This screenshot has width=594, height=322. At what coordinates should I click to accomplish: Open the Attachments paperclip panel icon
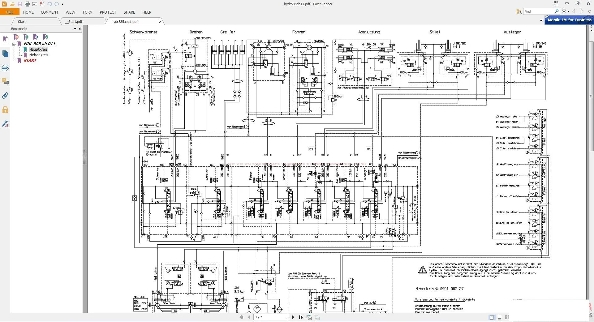tap(5, 96)
